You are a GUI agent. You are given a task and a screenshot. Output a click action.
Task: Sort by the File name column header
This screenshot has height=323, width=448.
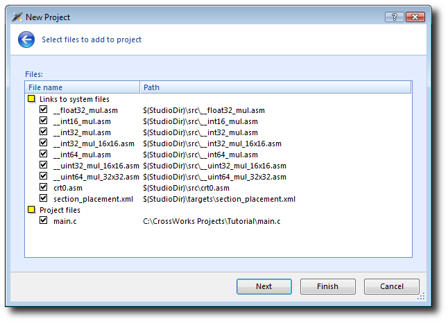point(82,87)
